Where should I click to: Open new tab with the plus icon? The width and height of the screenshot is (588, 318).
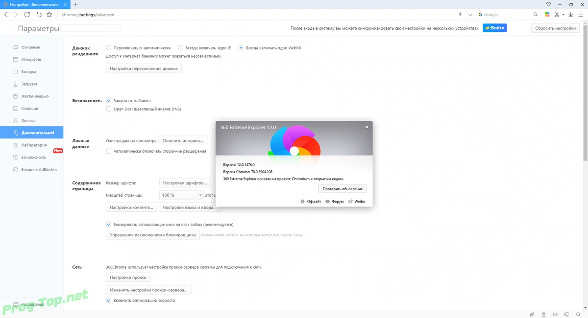[x=75, y=4]
